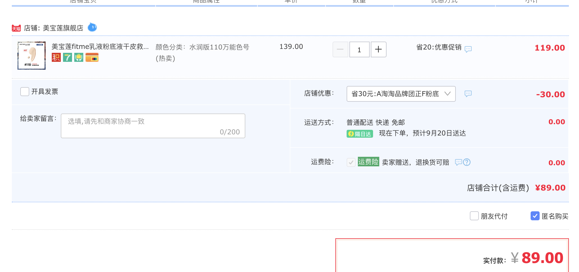Open the comment icon next to 省20:优惠促销
The height and width of the screenshot is (272, 579).
pos(468,49)
